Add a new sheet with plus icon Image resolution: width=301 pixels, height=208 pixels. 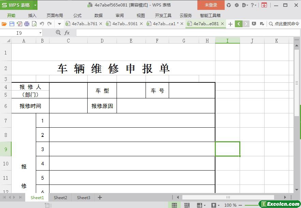point(100,197)
